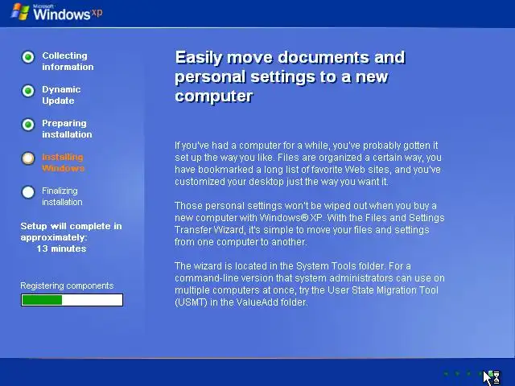Click the Windows XP logo flag

pyautogui.click(x=20, y=12)
